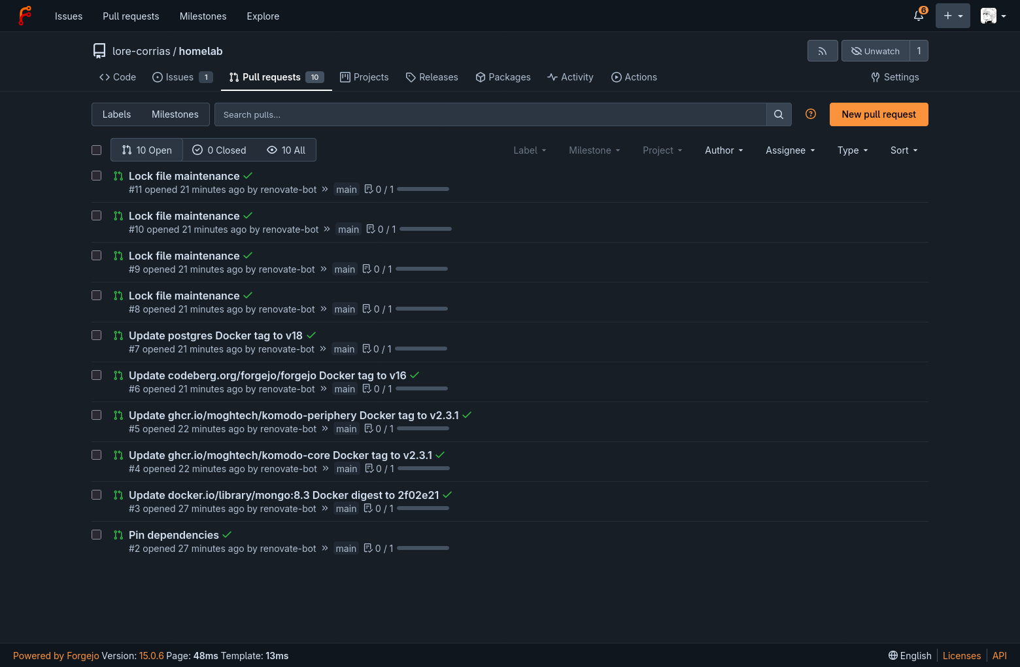Image resolution: width=1020 pixels, height=667 pixels.
Task: Select checkbox for Update postgres Docker tag
Action: 97,335
